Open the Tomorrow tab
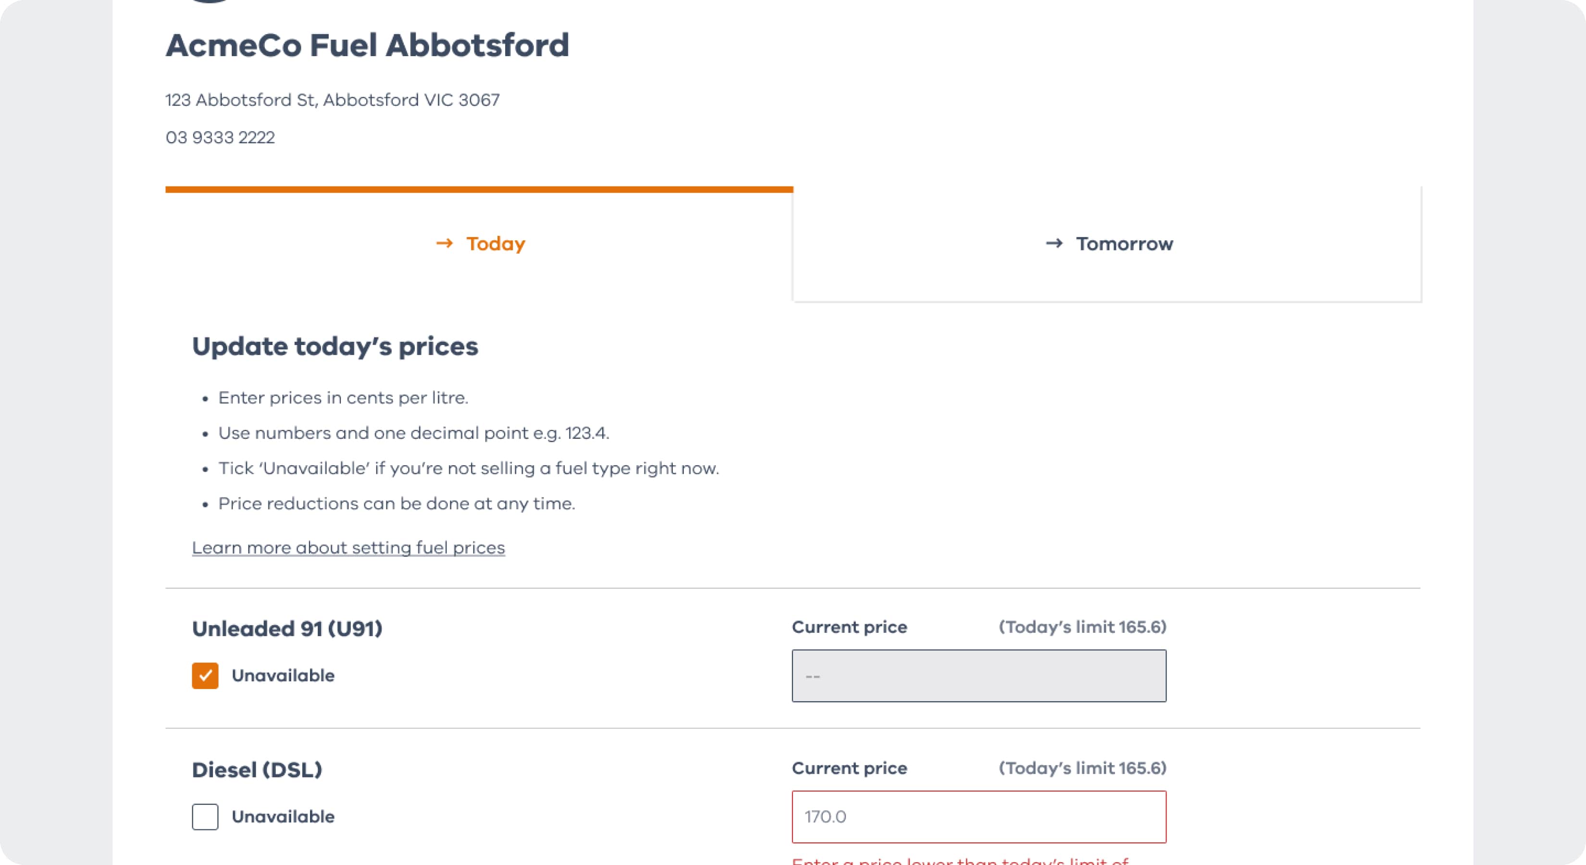The height and width of the screenshot is (865, 1586). tap(1124, 244)
